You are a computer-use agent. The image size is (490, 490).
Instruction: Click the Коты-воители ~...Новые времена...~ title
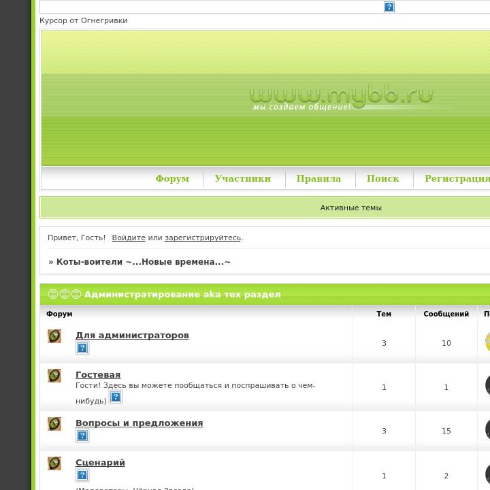(143, 262)
